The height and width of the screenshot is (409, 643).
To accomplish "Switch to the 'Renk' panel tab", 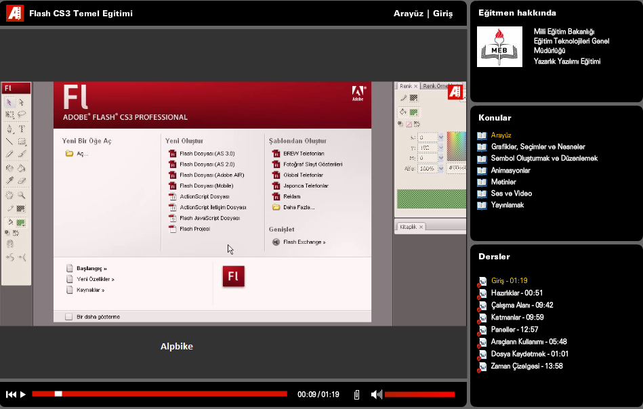I will pyautogui.click(x=408, y=86).
